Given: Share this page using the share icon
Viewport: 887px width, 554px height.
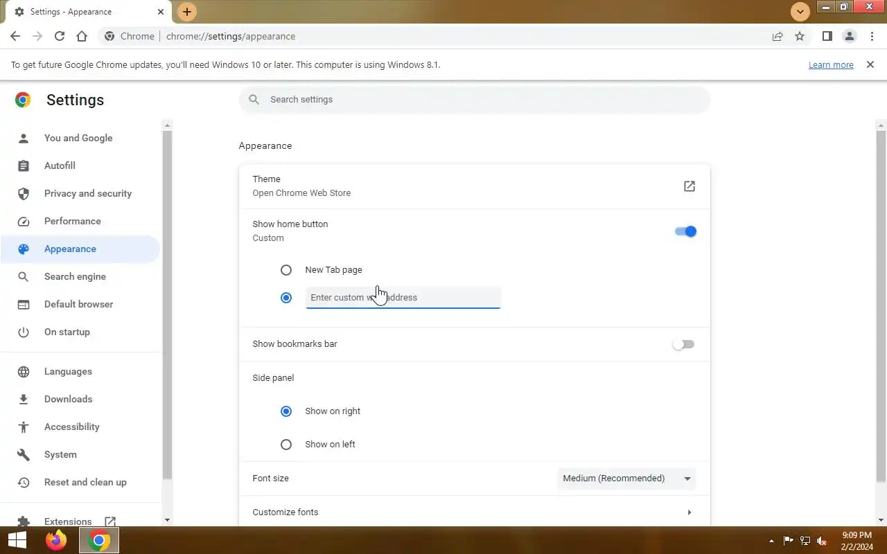Looking at the screenshot, I should [x=778, y=36].
